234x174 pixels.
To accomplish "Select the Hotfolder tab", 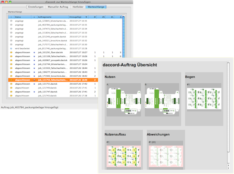I will tap(80, 7).
